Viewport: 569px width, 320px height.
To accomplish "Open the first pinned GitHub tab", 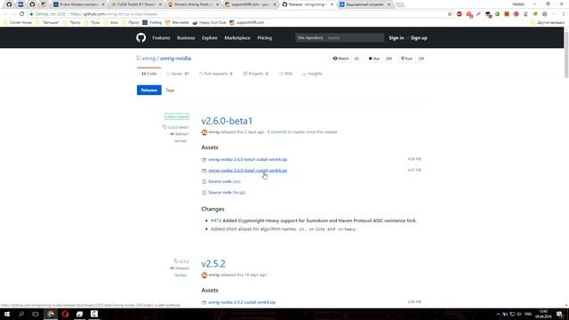I will [x=9, y=4].
